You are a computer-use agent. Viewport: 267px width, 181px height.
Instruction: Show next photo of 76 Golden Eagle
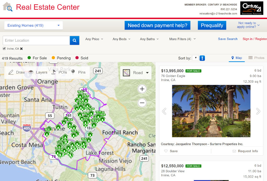(258, 111)
